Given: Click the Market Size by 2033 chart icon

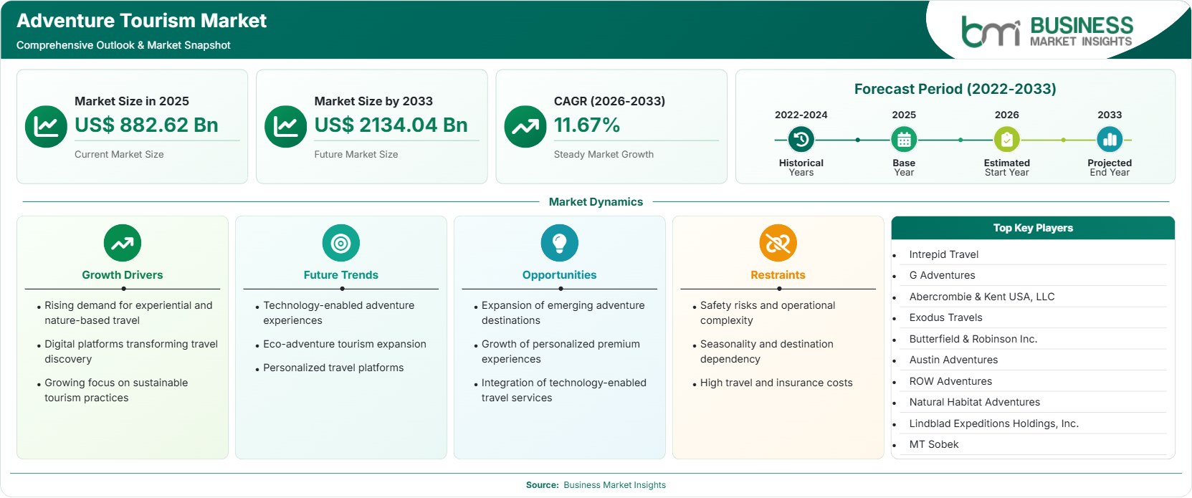Looking at the screenshot, I should click(285, 127).
